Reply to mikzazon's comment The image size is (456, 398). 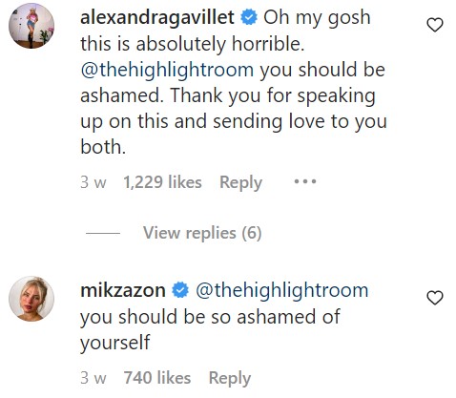pyautogui.click(x=230, y=378)
